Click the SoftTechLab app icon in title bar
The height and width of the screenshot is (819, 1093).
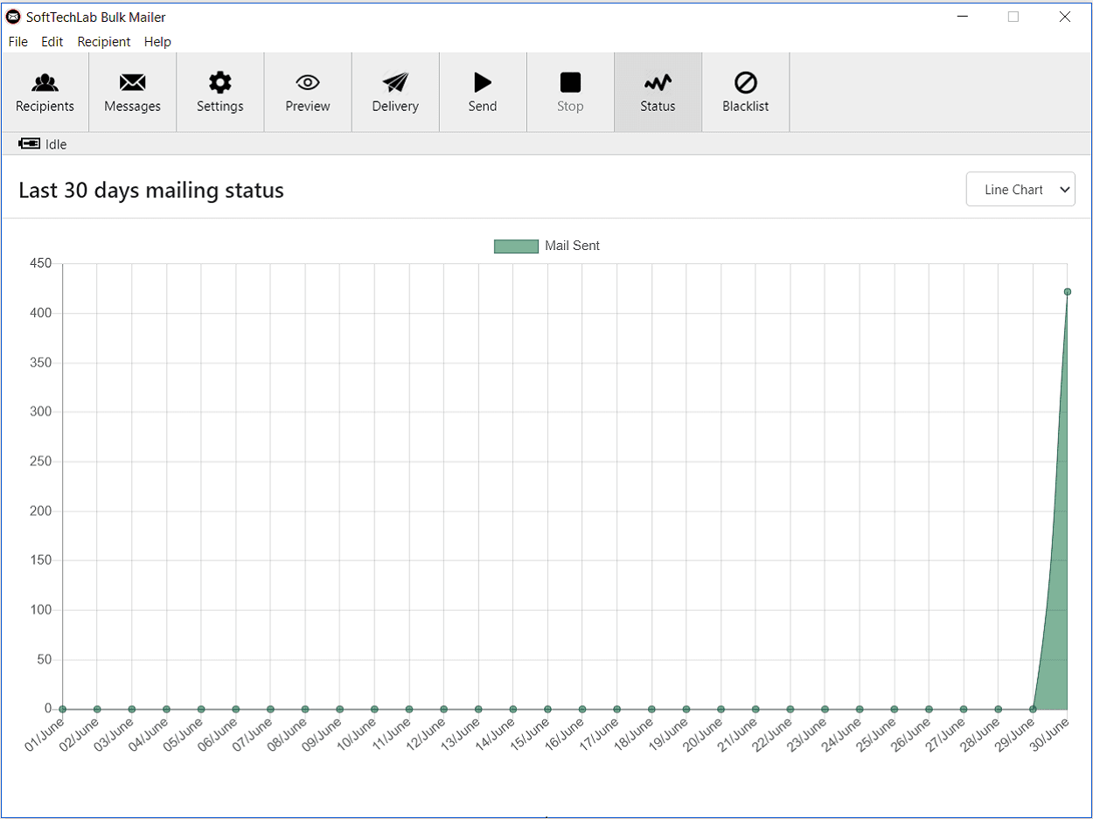(13, 17)
